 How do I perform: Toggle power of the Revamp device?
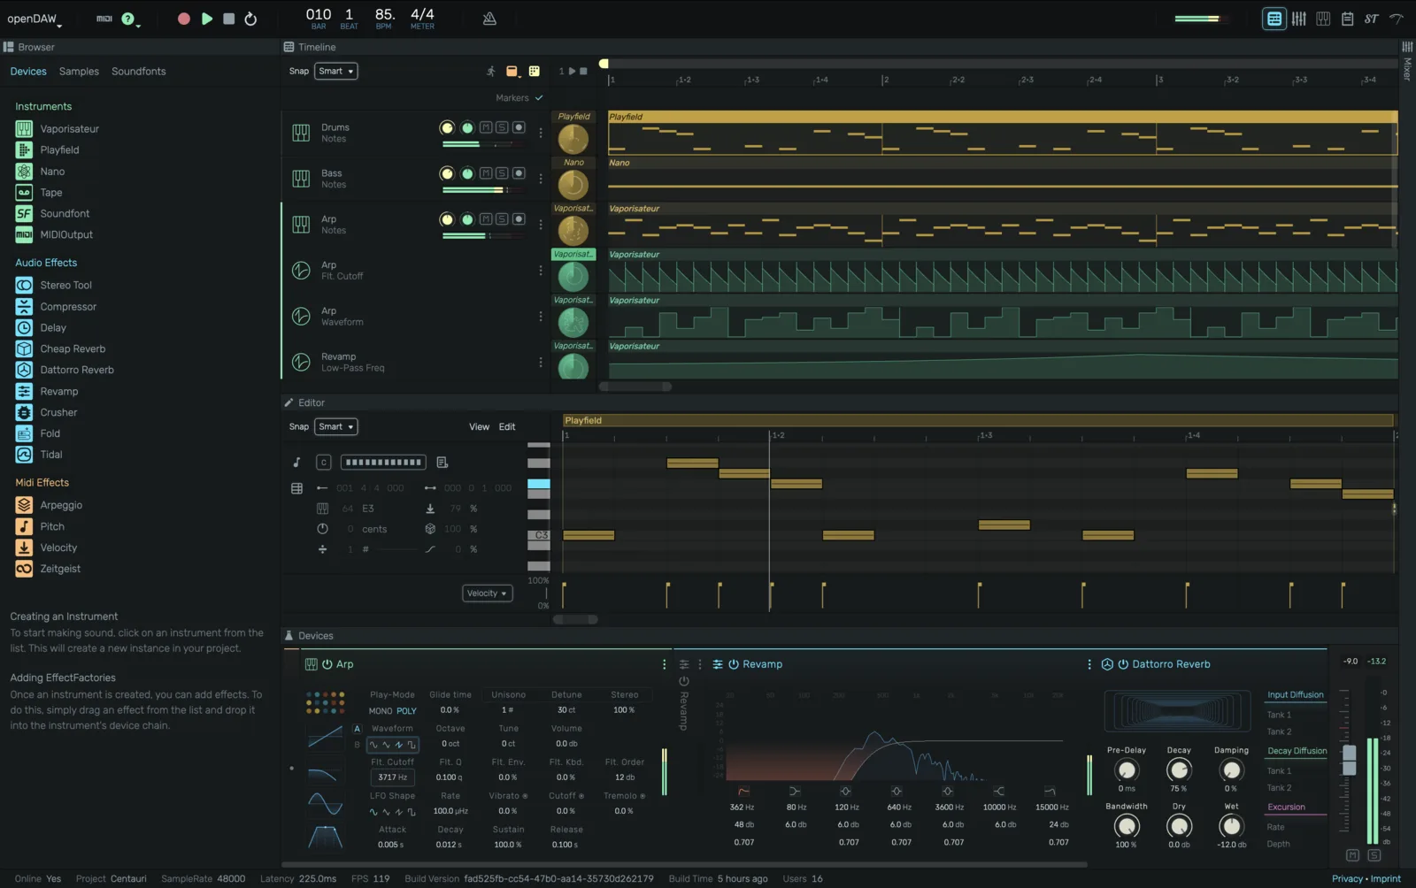[x=734, y=665]
